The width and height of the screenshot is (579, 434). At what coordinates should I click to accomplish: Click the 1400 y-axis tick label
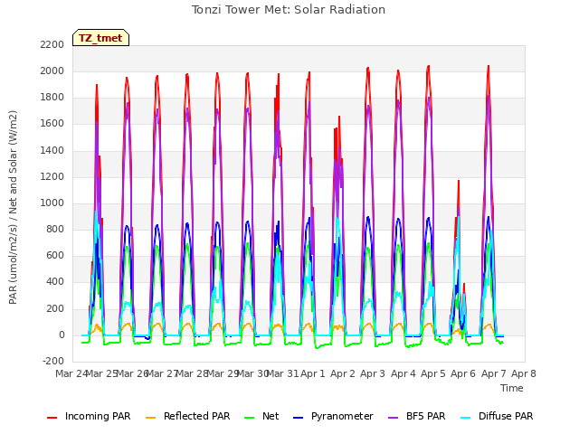tap(52, 151)
